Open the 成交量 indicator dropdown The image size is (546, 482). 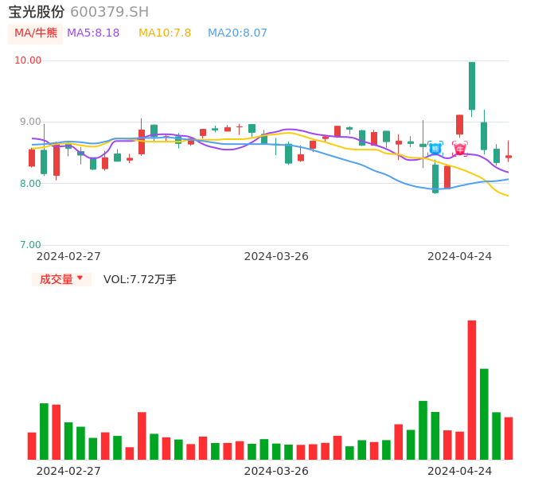[x=61, y=279]
